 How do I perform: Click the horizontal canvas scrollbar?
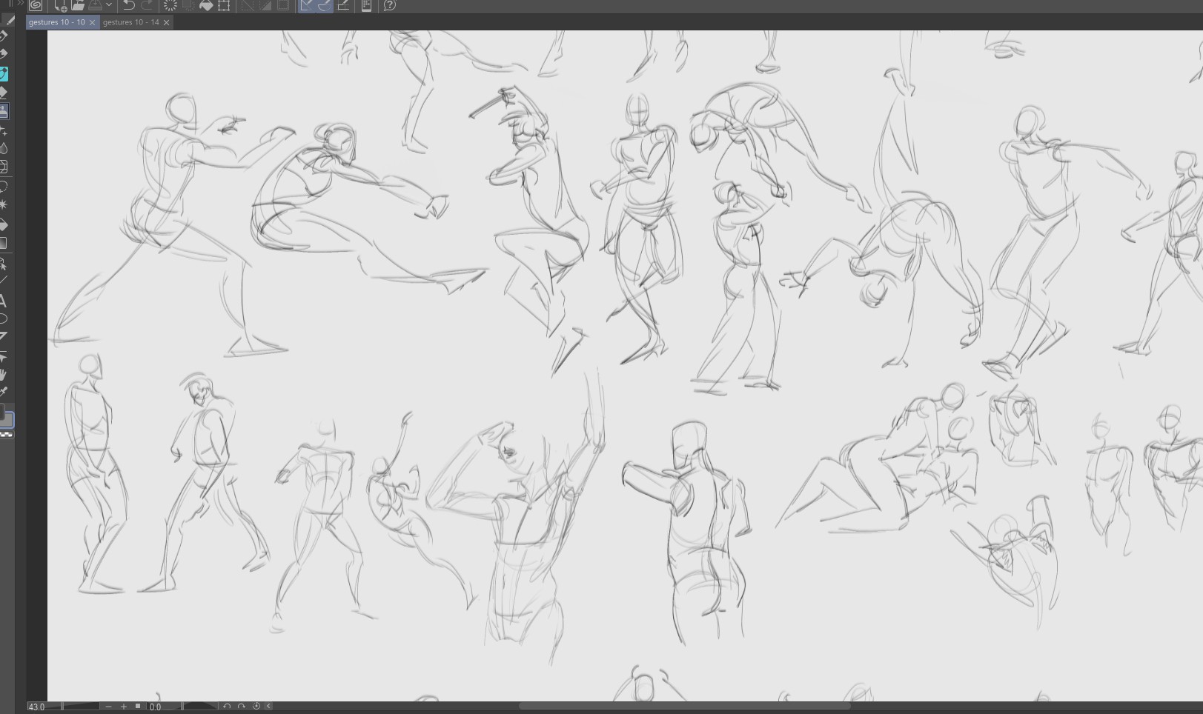click(684, 706)
